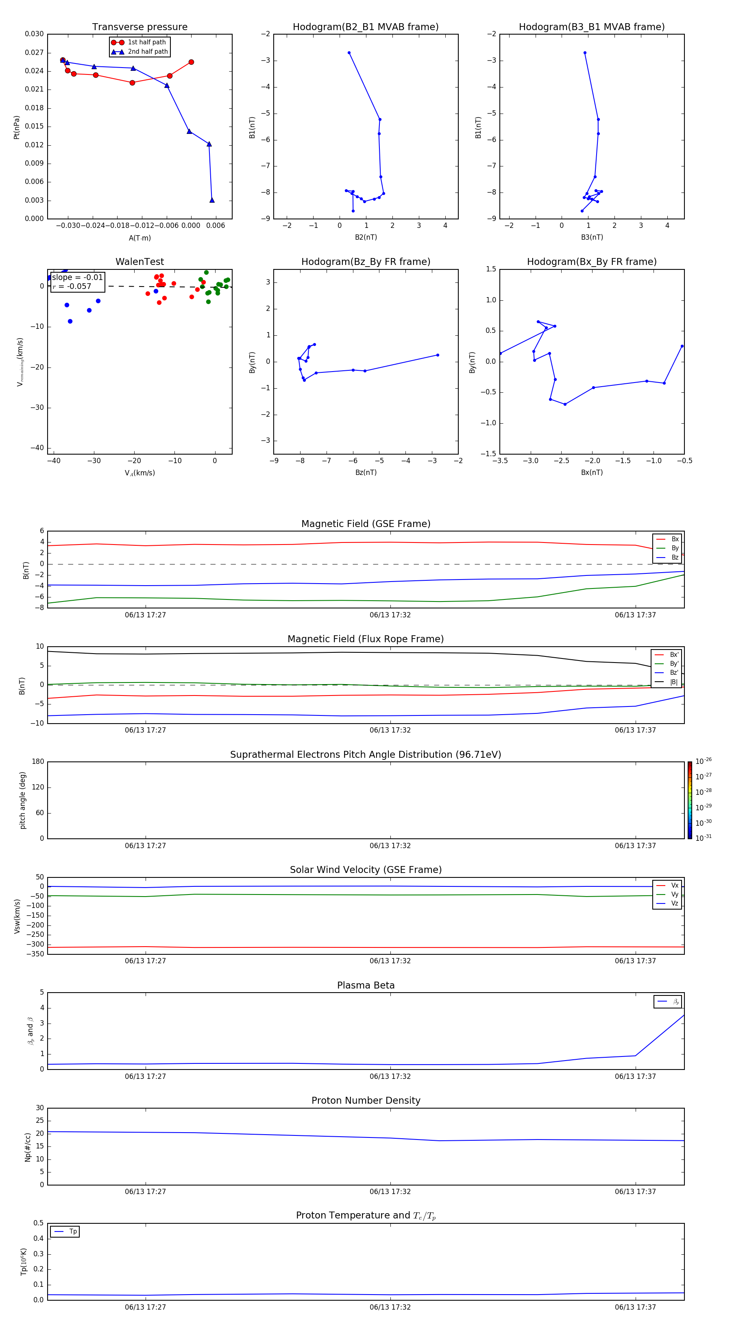Click the "Plasma Beta" plot title
732x1343 pixels.
pos(366,985)
